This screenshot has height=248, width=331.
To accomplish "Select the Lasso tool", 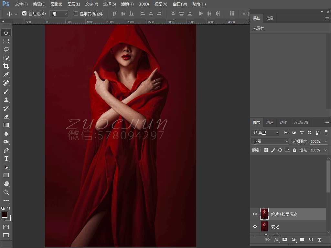I will click(x=6, y=49).
